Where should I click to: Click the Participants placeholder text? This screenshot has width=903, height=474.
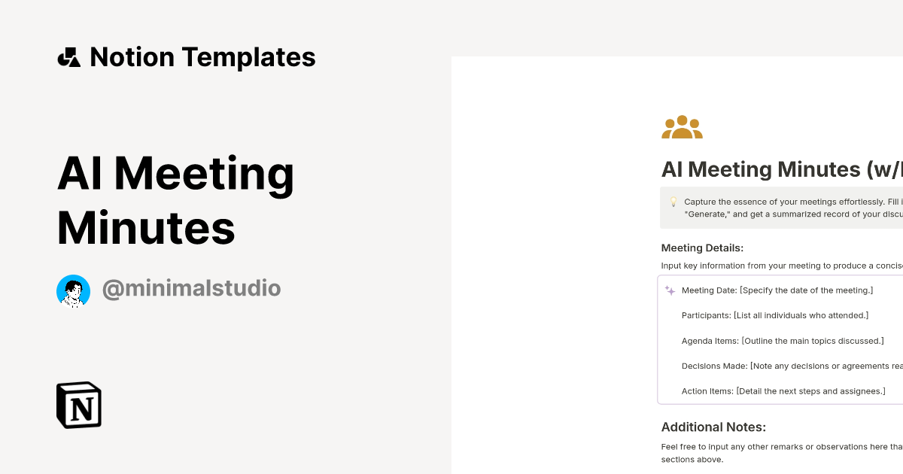pyautogui.click(x=775, y=315)
